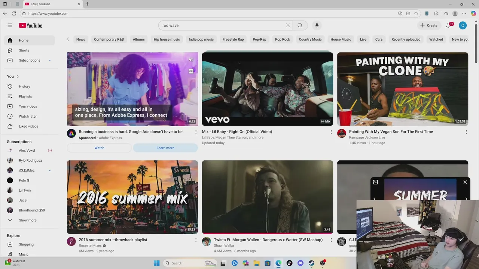This screenshot has height=269, width=479.
Task: Open Subscriptions in the sidebar
Action: pyautogui.click(x=29, y=60)
